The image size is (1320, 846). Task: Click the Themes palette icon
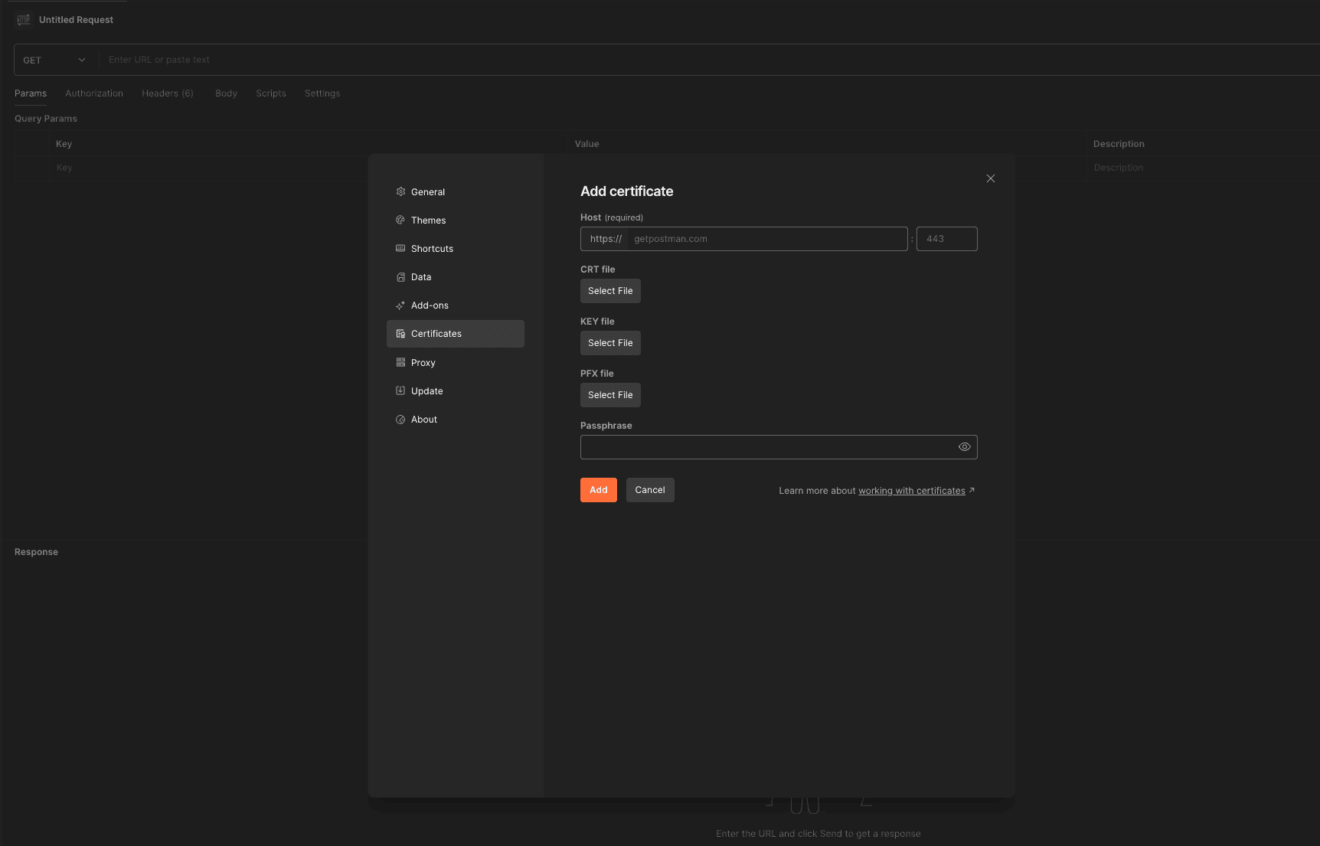coord(400,220)
